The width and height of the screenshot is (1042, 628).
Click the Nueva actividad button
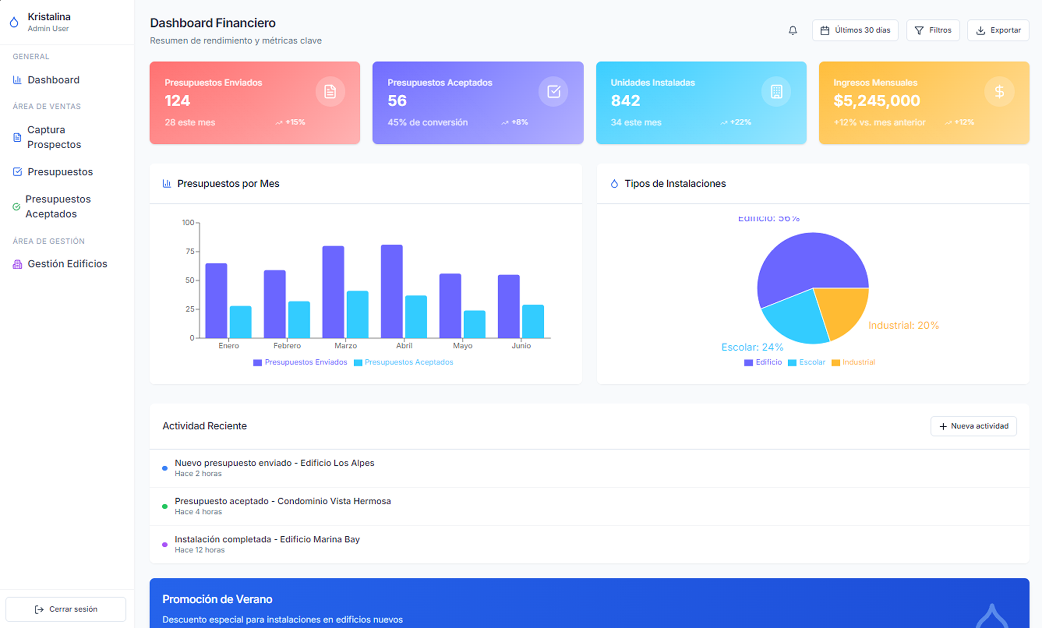click(974, 426)
